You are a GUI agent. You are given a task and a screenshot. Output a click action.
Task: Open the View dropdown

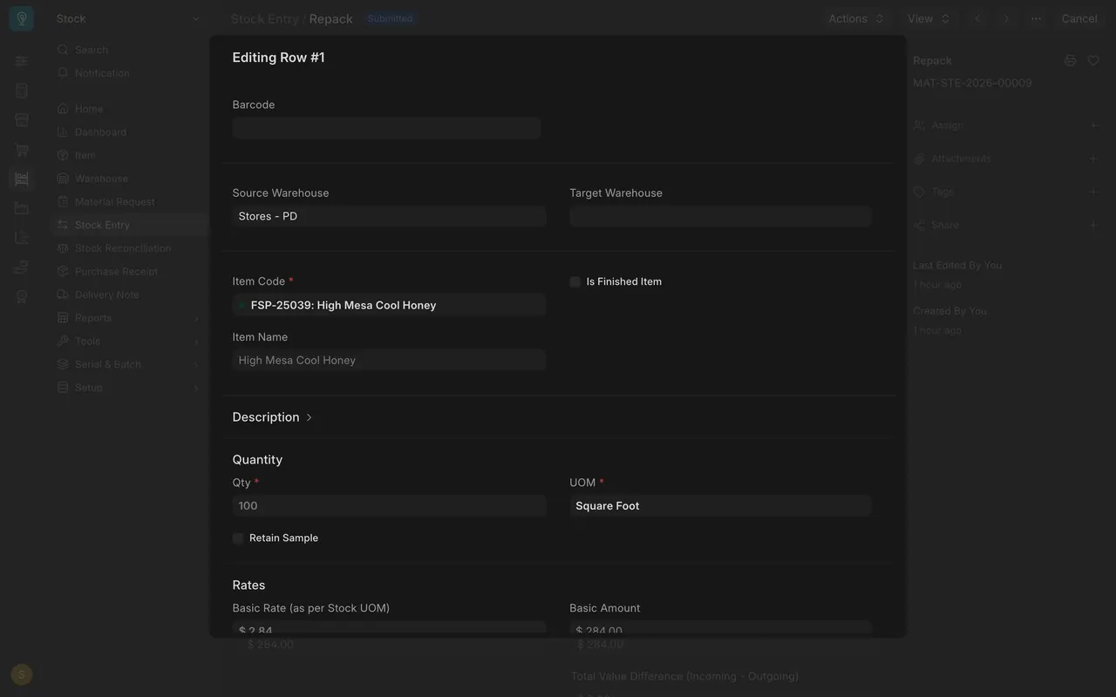coord(928,18)
